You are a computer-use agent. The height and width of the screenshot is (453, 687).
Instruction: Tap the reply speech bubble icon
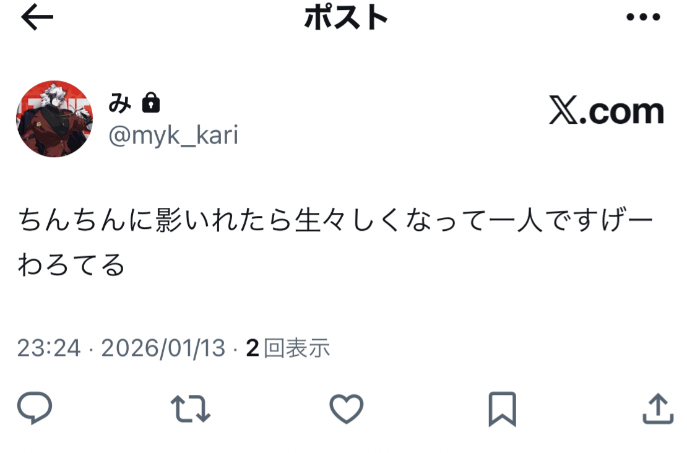[35, 407]
